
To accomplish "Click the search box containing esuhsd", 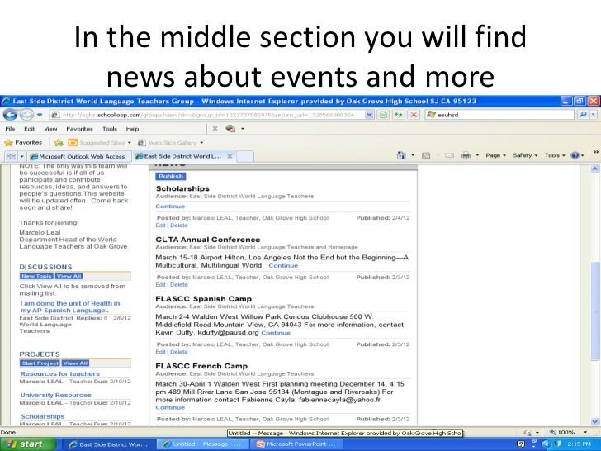I will [500, 114].
